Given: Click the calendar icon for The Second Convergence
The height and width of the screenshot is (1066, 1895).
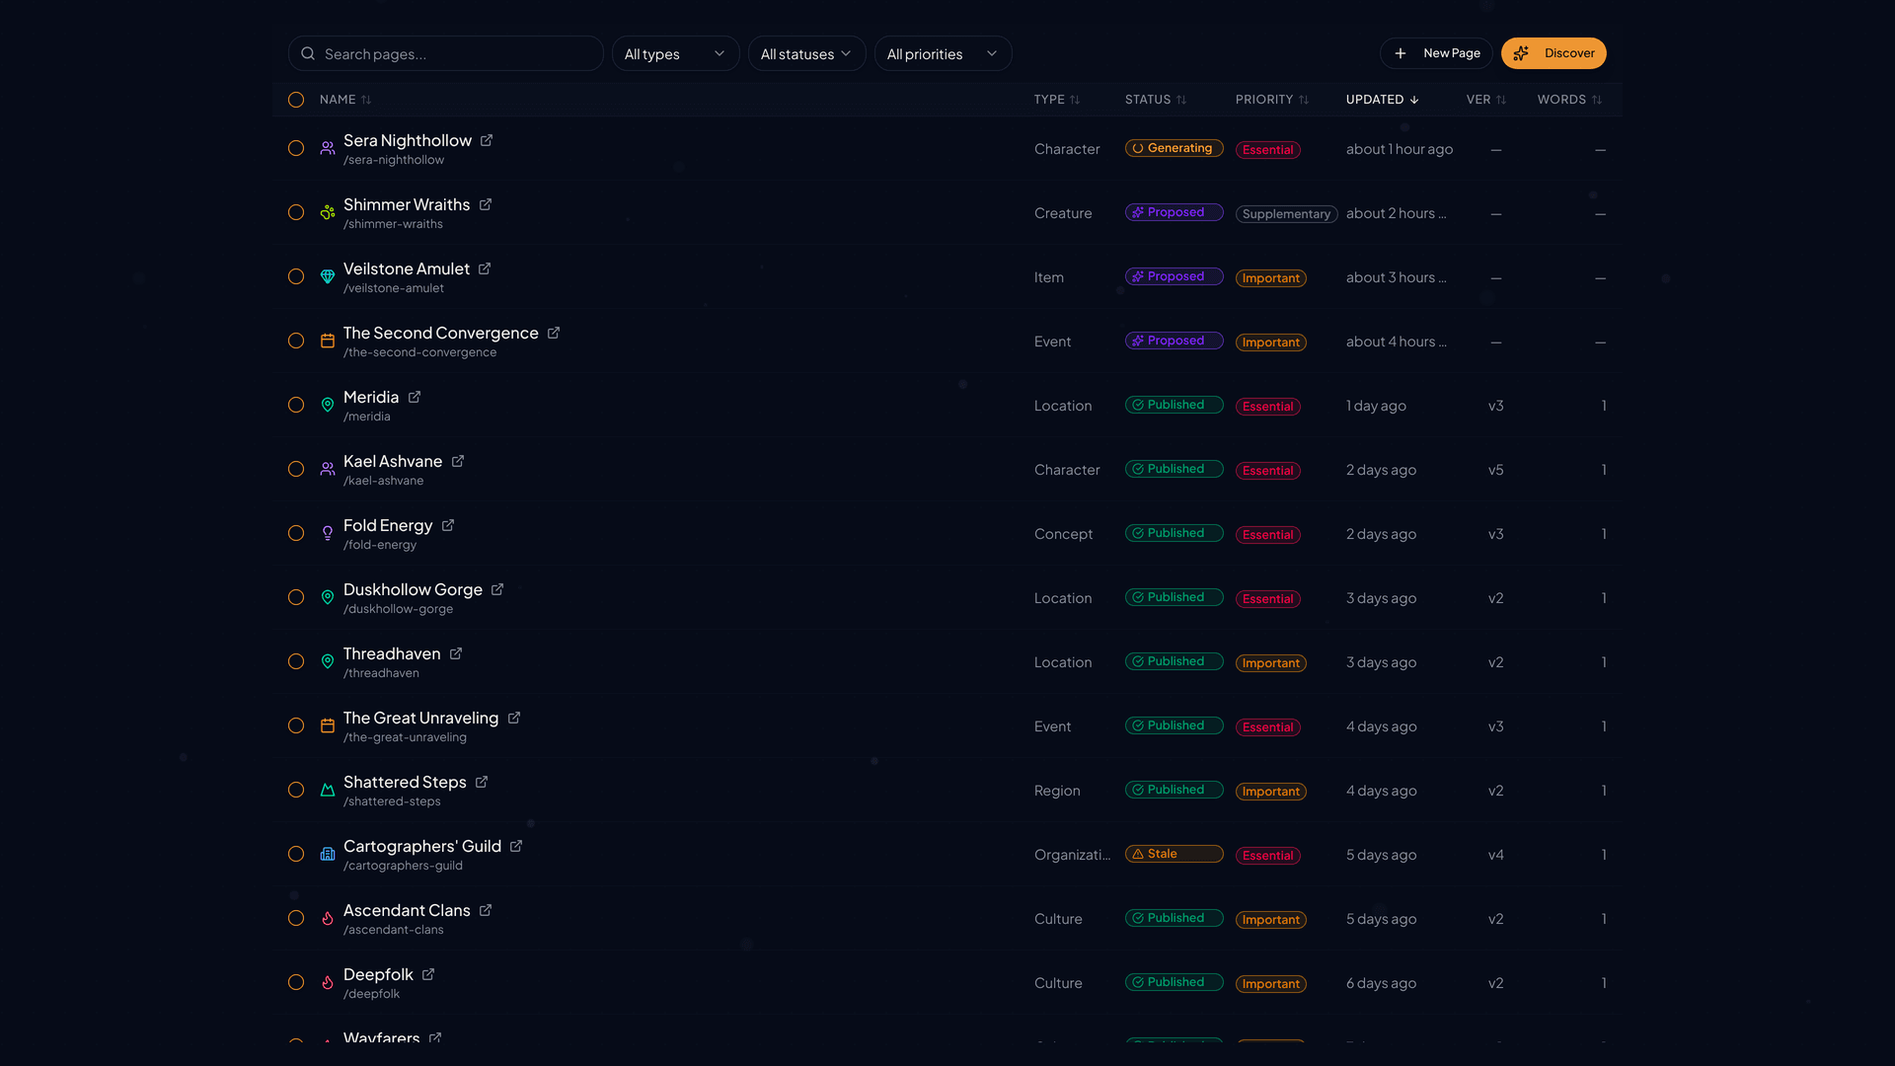Looking at the screenshot, I should (x=327, y=341).
